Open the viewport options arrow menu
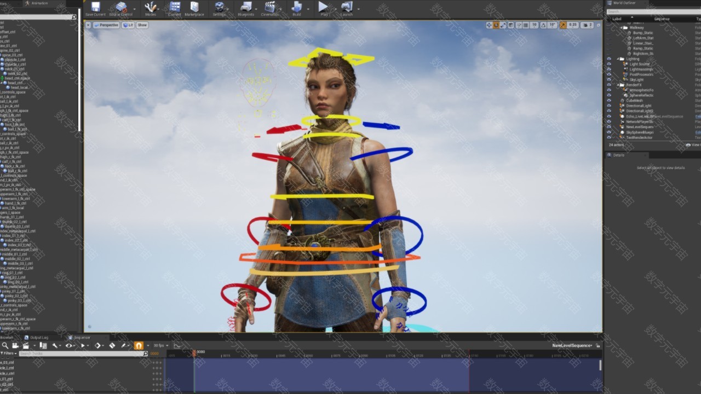 pyautogui.click(x=88, y=25)
